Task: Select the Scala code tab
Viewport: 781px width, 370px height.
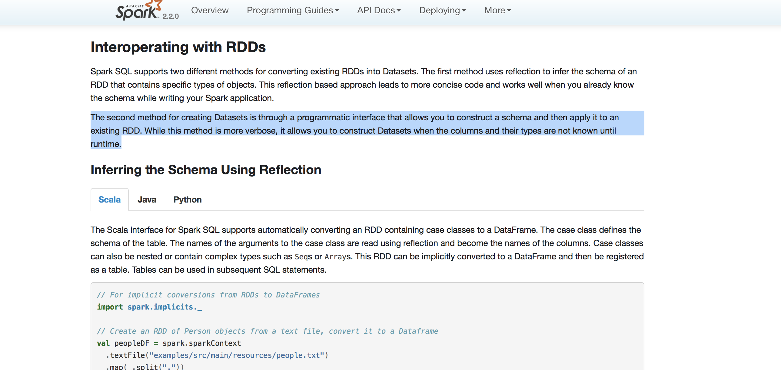Action: tap(109, 200)
